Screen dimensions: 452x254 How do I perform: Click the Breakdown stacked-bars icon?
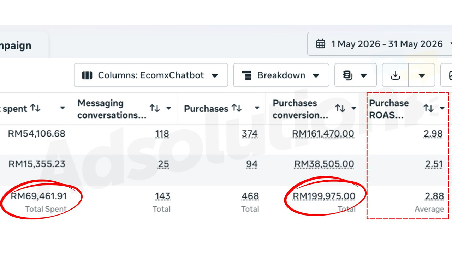pos(246,75)
